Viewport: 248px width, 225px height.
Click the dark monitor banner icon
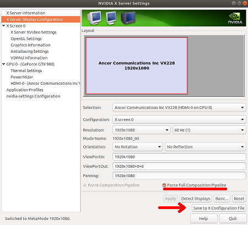click(128, 18)
